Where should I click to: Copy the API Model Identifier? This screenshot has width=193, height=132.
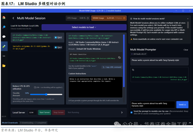click(x=119, y=58)
